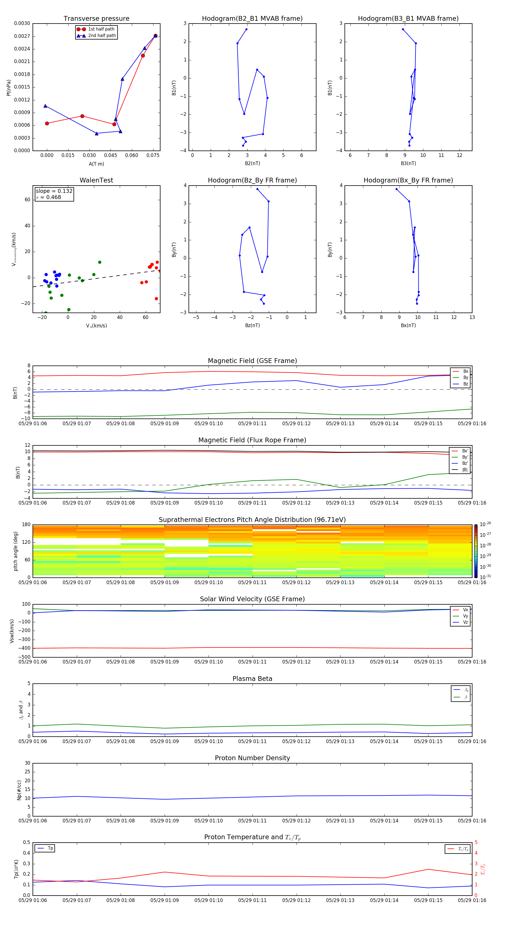505x925 pixels.
Task: Click the "Transverse pressure" plot title
Action: (96, 19)
